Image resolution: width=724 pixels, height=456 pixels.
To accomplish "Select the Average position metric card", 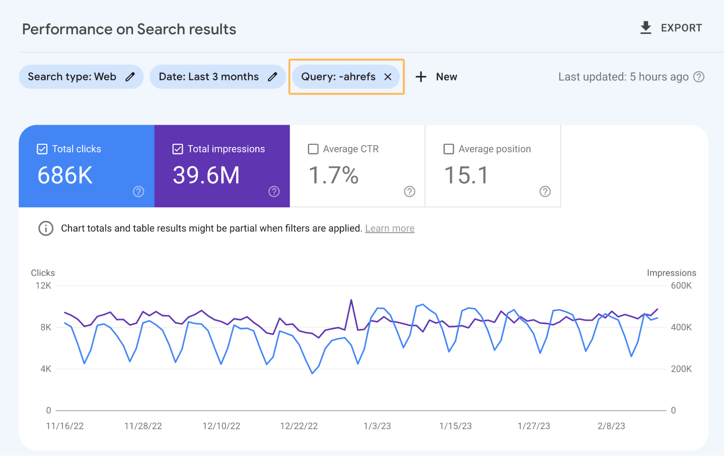I will tap(493, 166).
